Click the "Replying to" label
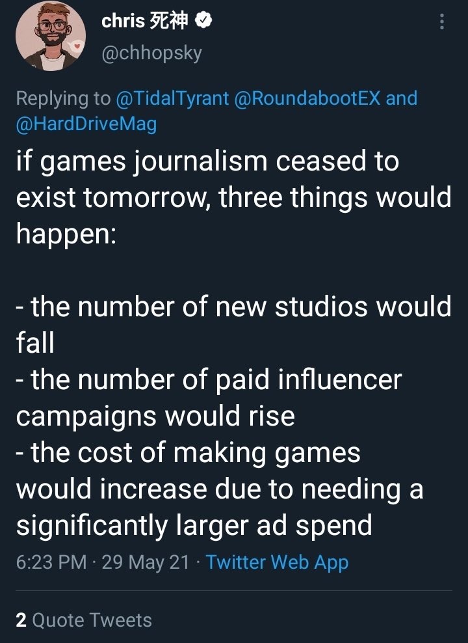Screen dimensions: 468x643 coord(63,99)
